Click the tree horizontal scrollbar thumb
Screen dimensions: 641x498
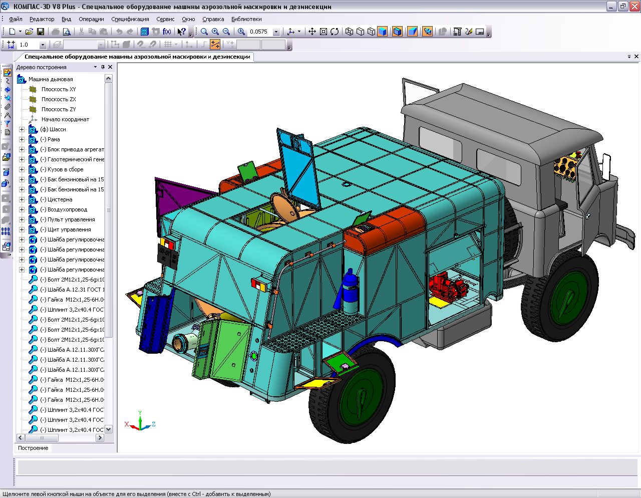click(x=42, y=438)
